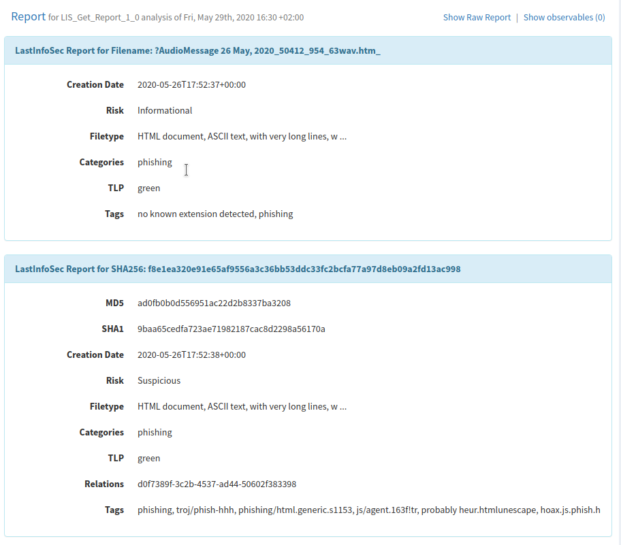Click the creation date 2020-05-26T17:52:37+00:00
The height and width of the screenshot is (545, 621).
[x=191, y=84]
